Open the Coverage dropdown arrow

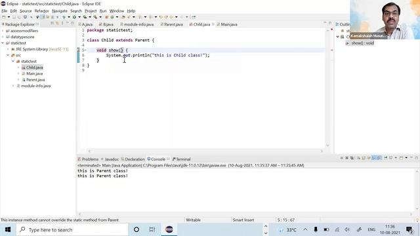pyautogui.click(x=90, y=17)
